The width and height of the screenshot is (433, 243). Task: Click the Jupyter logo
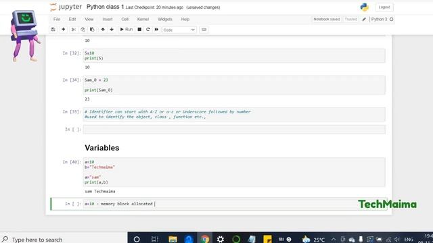(66, 7)
